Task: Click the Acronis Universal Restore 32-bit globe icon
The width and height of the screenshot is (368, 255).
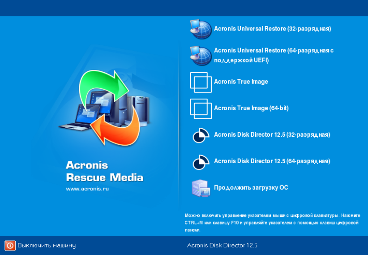Action: tap(201, 29)
